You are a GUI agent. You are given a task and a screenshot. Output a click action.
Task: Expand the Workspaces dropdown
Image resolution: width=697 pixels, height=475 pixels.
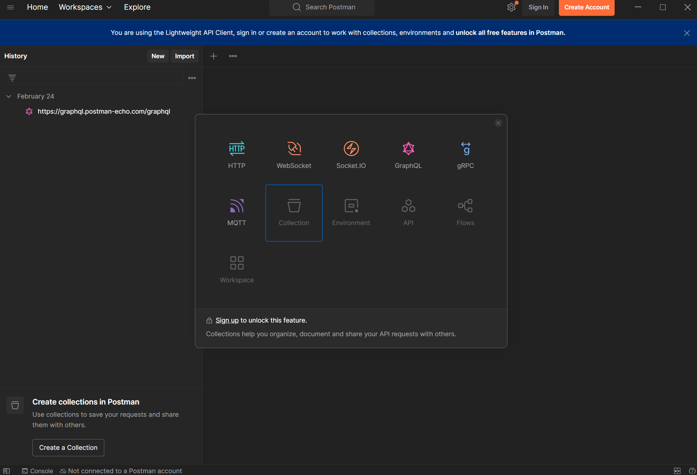pos(85,7)
